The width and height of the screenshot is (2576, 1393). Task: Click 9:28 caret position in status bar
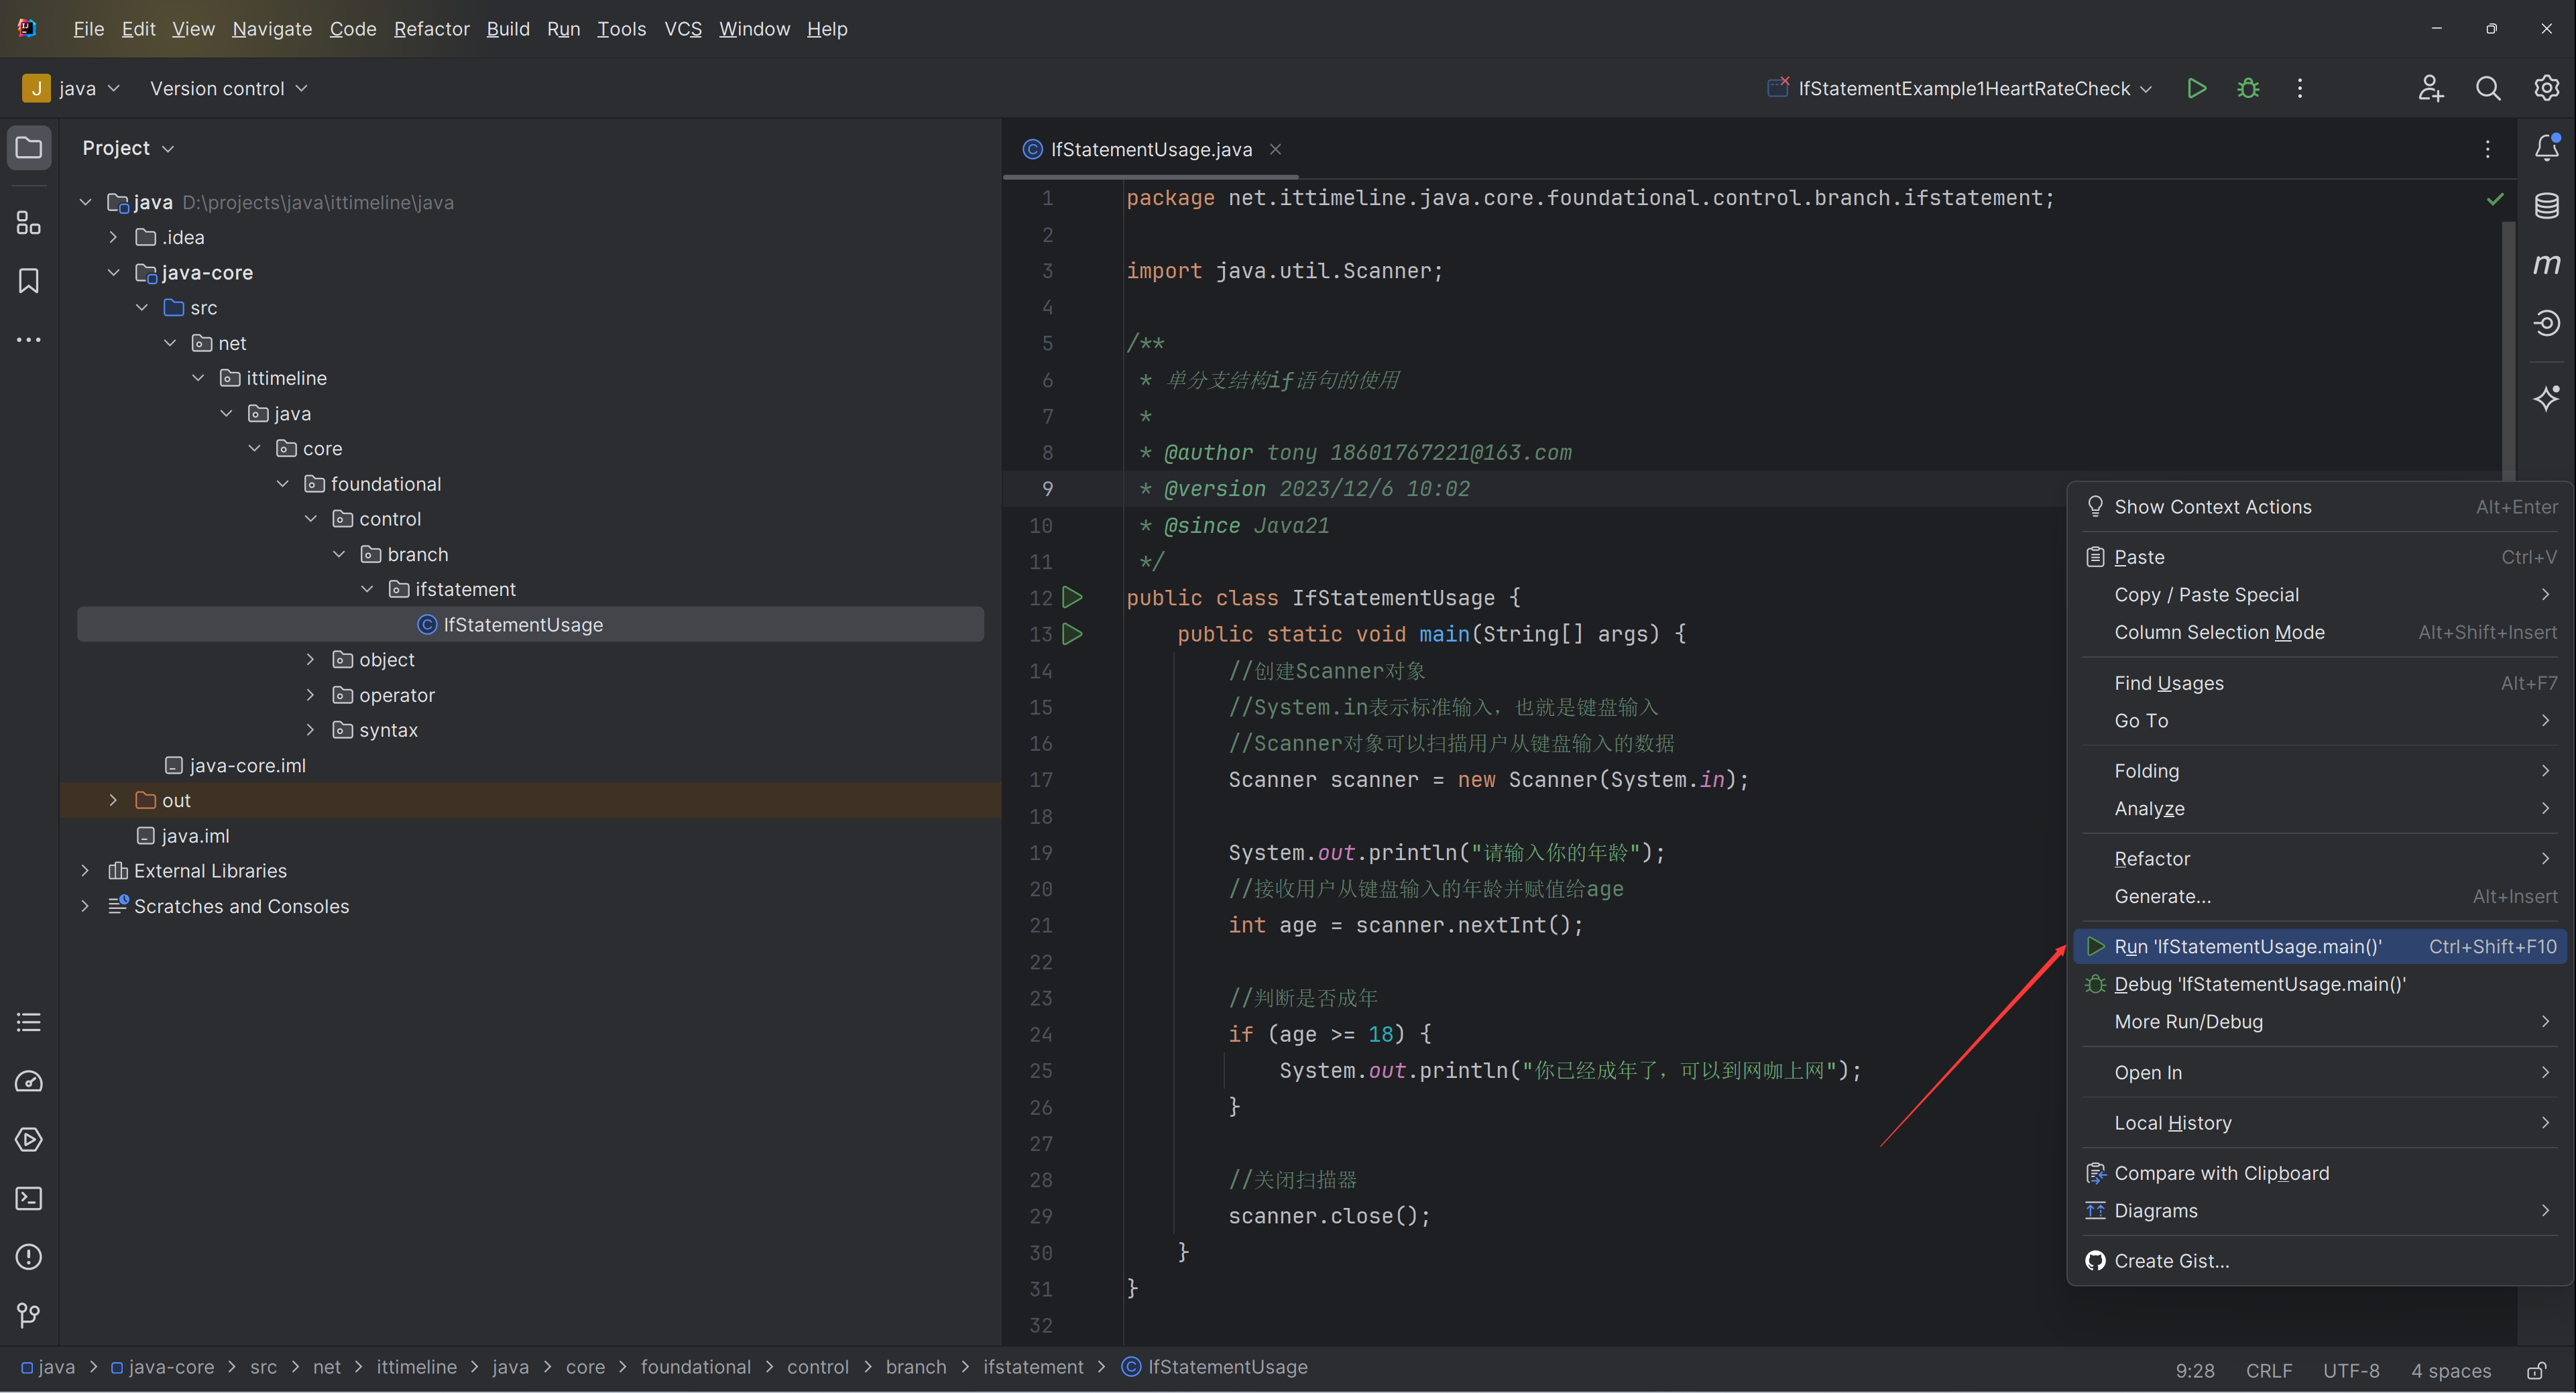(2194, 1370)
